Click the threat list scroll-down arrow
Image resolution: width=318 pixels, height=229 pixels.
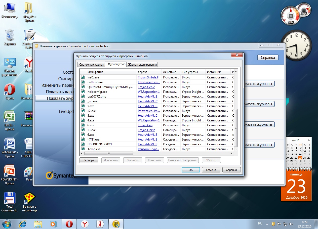point(236,149)
